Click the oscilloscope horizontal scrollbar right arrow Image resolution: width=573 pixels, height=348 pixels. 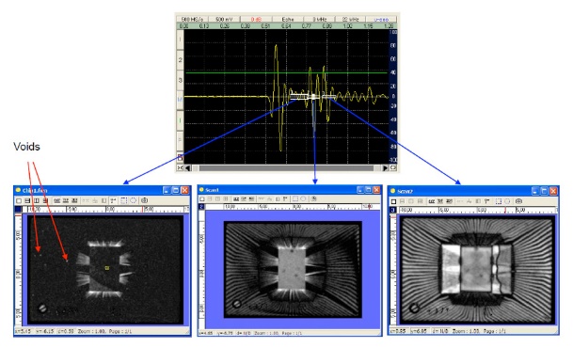tap(385, 168)
